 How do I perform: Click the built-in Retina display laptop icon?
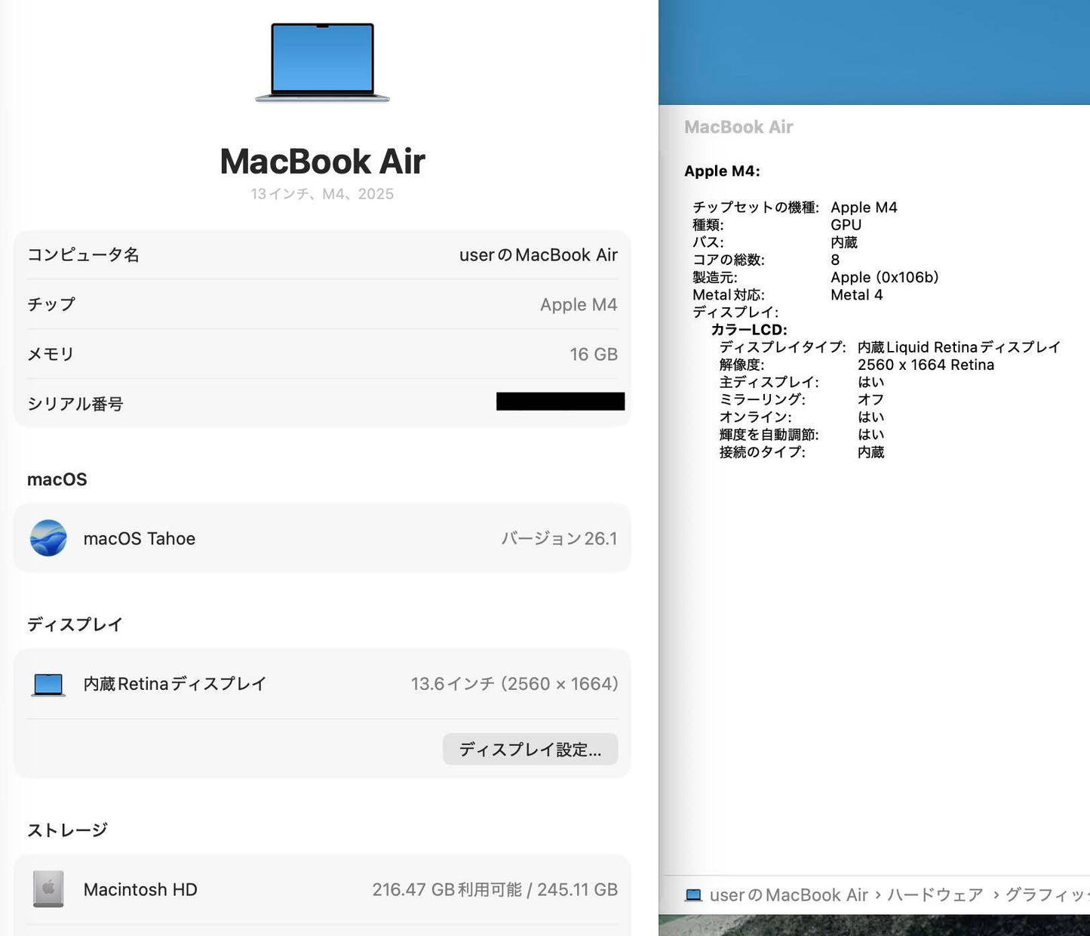(x=48, y=685)
